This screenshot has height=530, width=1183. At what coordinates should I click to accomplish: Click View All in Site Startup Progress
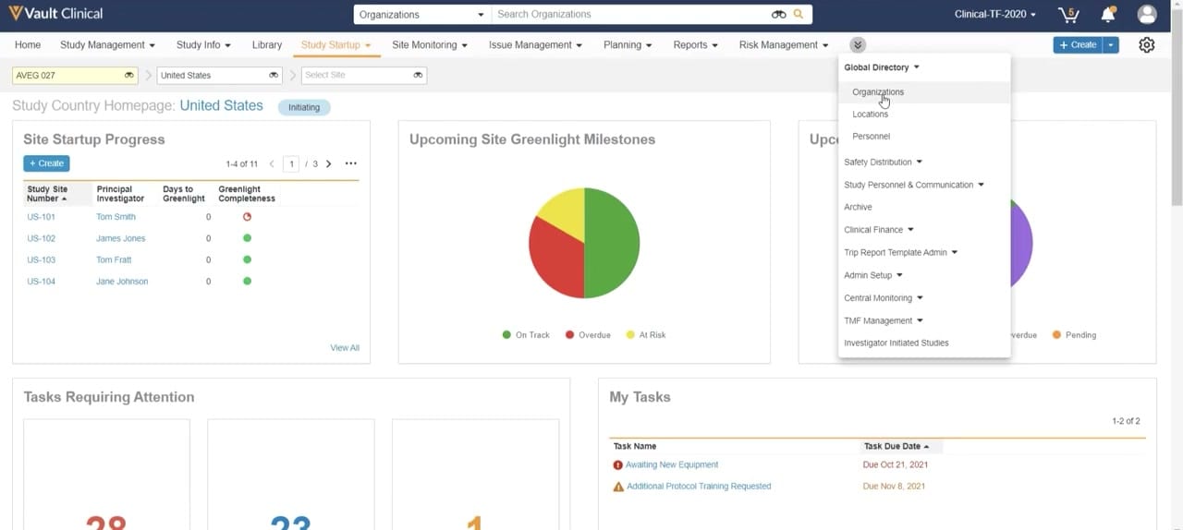[x=345, y=348]
